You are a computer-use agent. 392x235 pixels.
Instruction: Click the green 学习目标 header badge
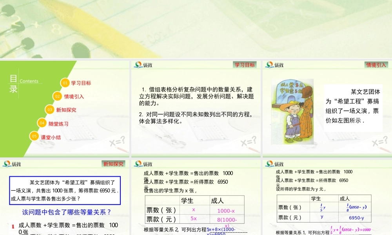pyautogui.click(x=244, y=65)
